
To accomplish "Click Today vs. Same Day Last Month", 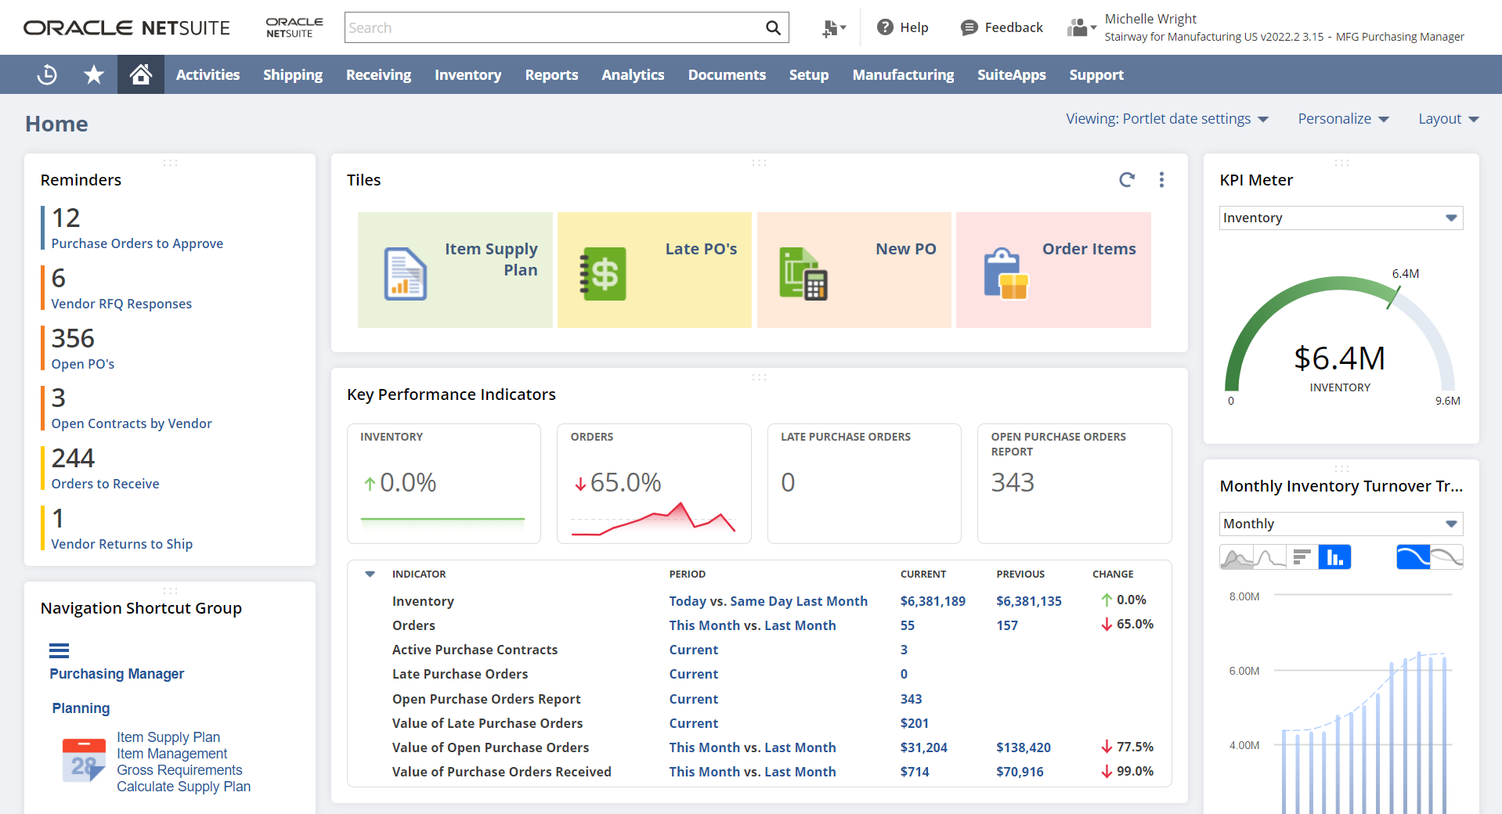I will click(768, 601).
